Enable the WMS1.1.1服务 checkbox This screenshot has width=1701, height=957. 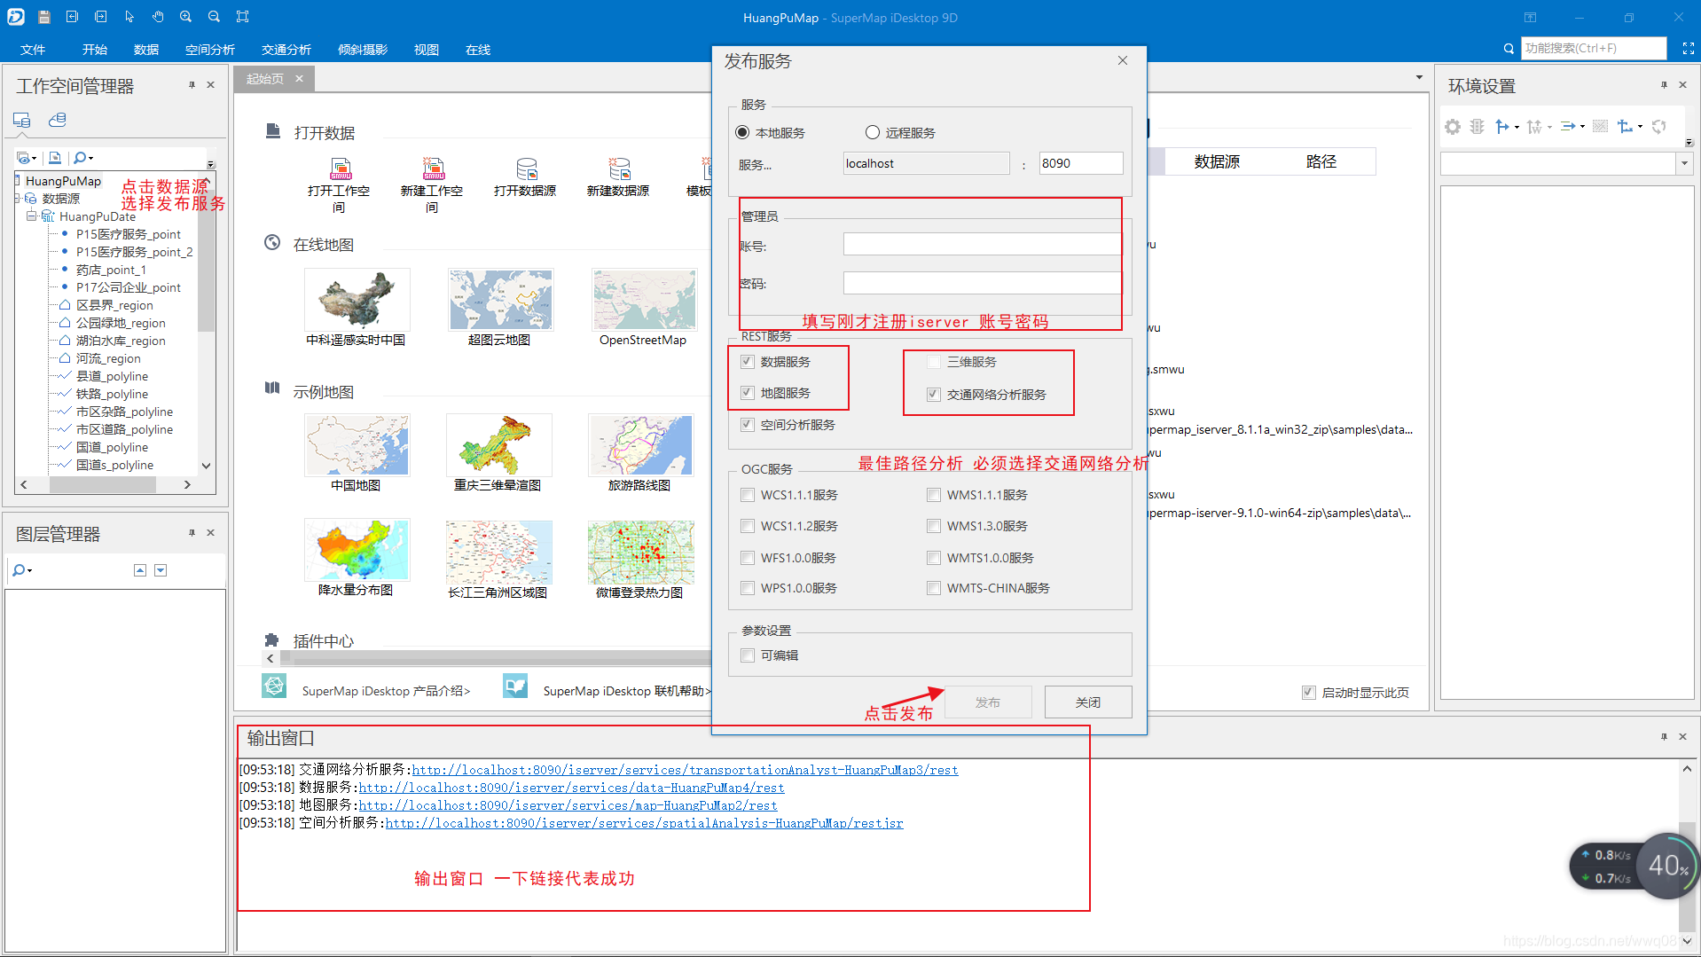coord(934,495)
